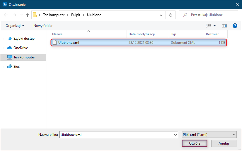Select 'Ulubione' in breadcrumb path
The height and width of the screenshot is (151, 242).
coord(94,15)
